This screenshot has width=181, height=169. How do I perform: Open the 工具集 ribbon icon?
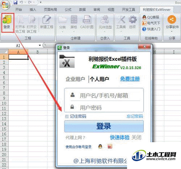(121, 22)
